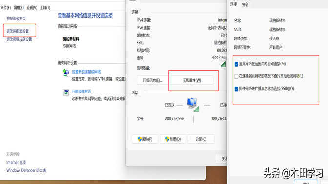Click the 禁用(D) button
328x184 pixels.
[x=173, y=139]
